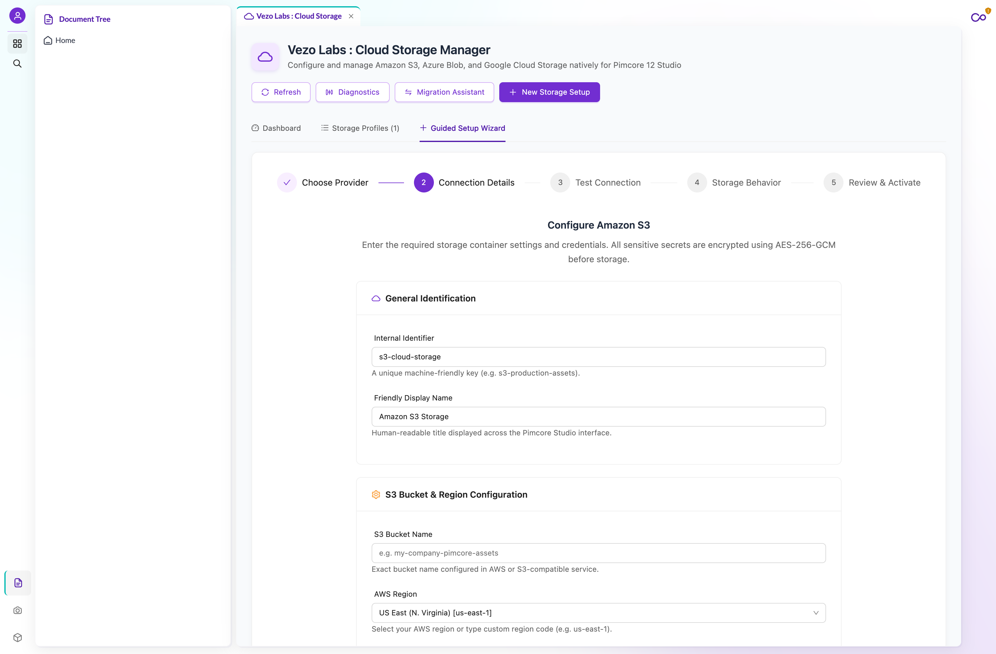The height and width of the screenshot is (654, 996).
Task: Click step 4 Storage Behavior circle
Action: (x=697, y=182)
